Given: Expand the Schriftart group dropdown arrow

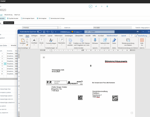Looking at the screenshot, I should (34, 45).
